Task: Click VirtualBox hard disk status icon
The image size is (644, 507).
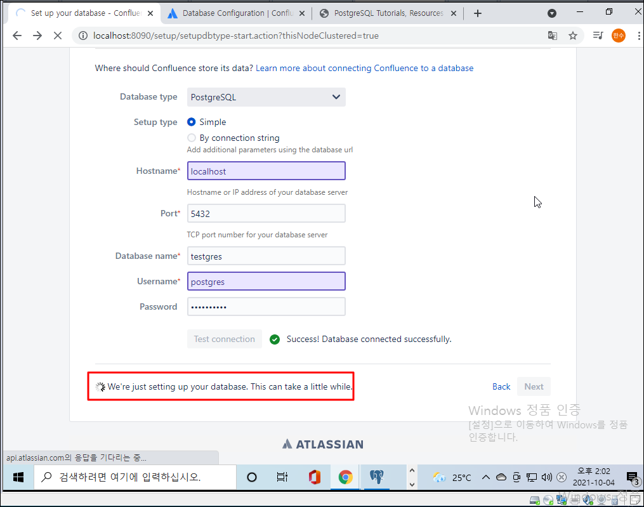Action: (535, 500)
